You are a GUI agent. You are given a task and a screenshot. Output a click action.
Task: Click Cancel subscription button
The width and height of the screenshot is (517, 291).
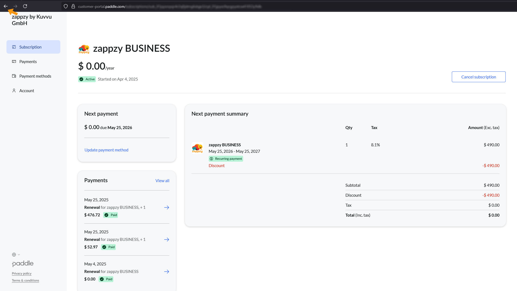tap(478, 77)
